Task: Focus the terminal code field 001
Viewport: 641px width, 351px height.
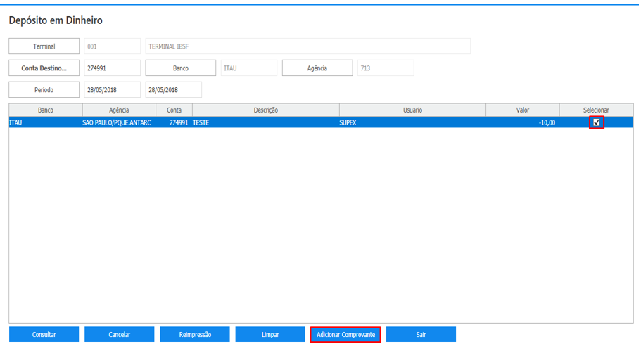Action: point(112,46)
